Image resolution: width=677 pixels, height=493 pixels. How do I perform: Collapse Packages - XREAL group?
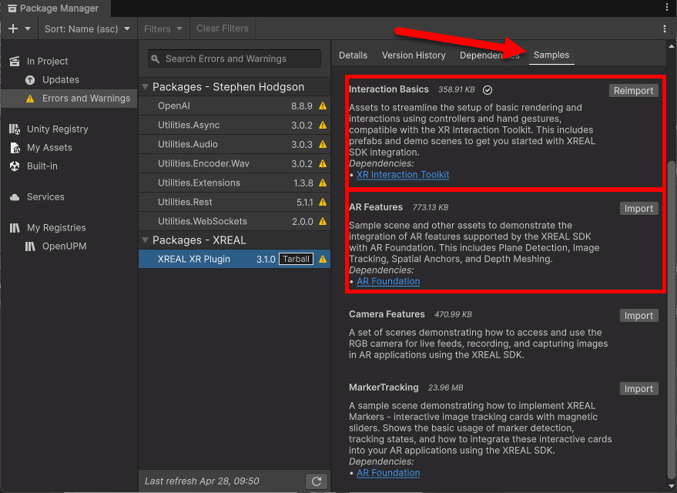(x=146, y=240)
